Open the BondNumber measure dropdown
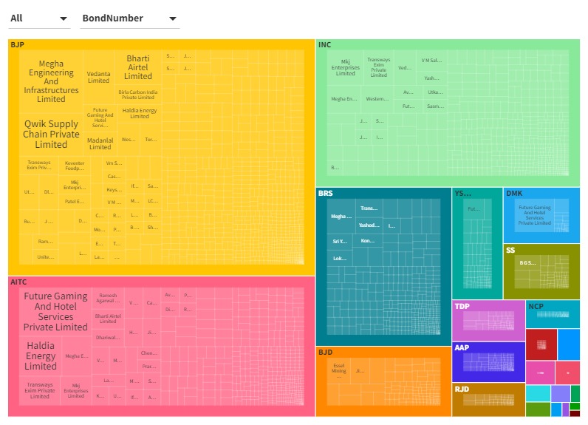The width and height of the screenshot is (588, 425). pyautogui.click(x=129, y=18)
